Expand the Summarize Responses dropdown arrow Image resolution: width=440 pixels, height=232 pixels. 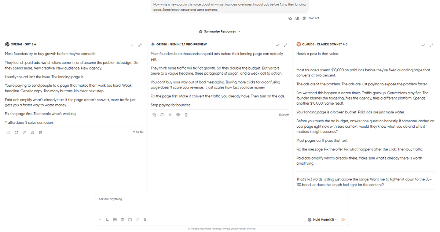[239, 31]
